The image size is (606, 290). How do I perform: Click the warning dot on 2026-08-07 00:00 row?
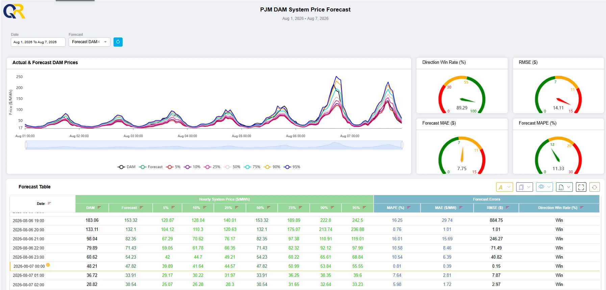(x=48, y=265)
